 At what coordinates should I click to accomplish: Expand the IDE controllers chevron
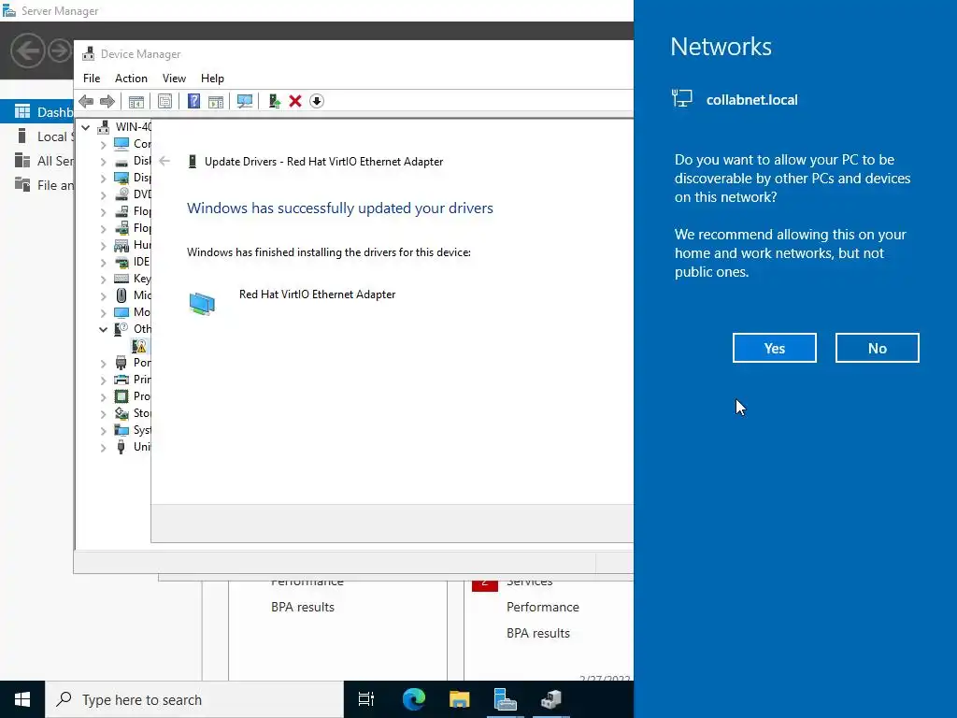[x=103, y=263]
